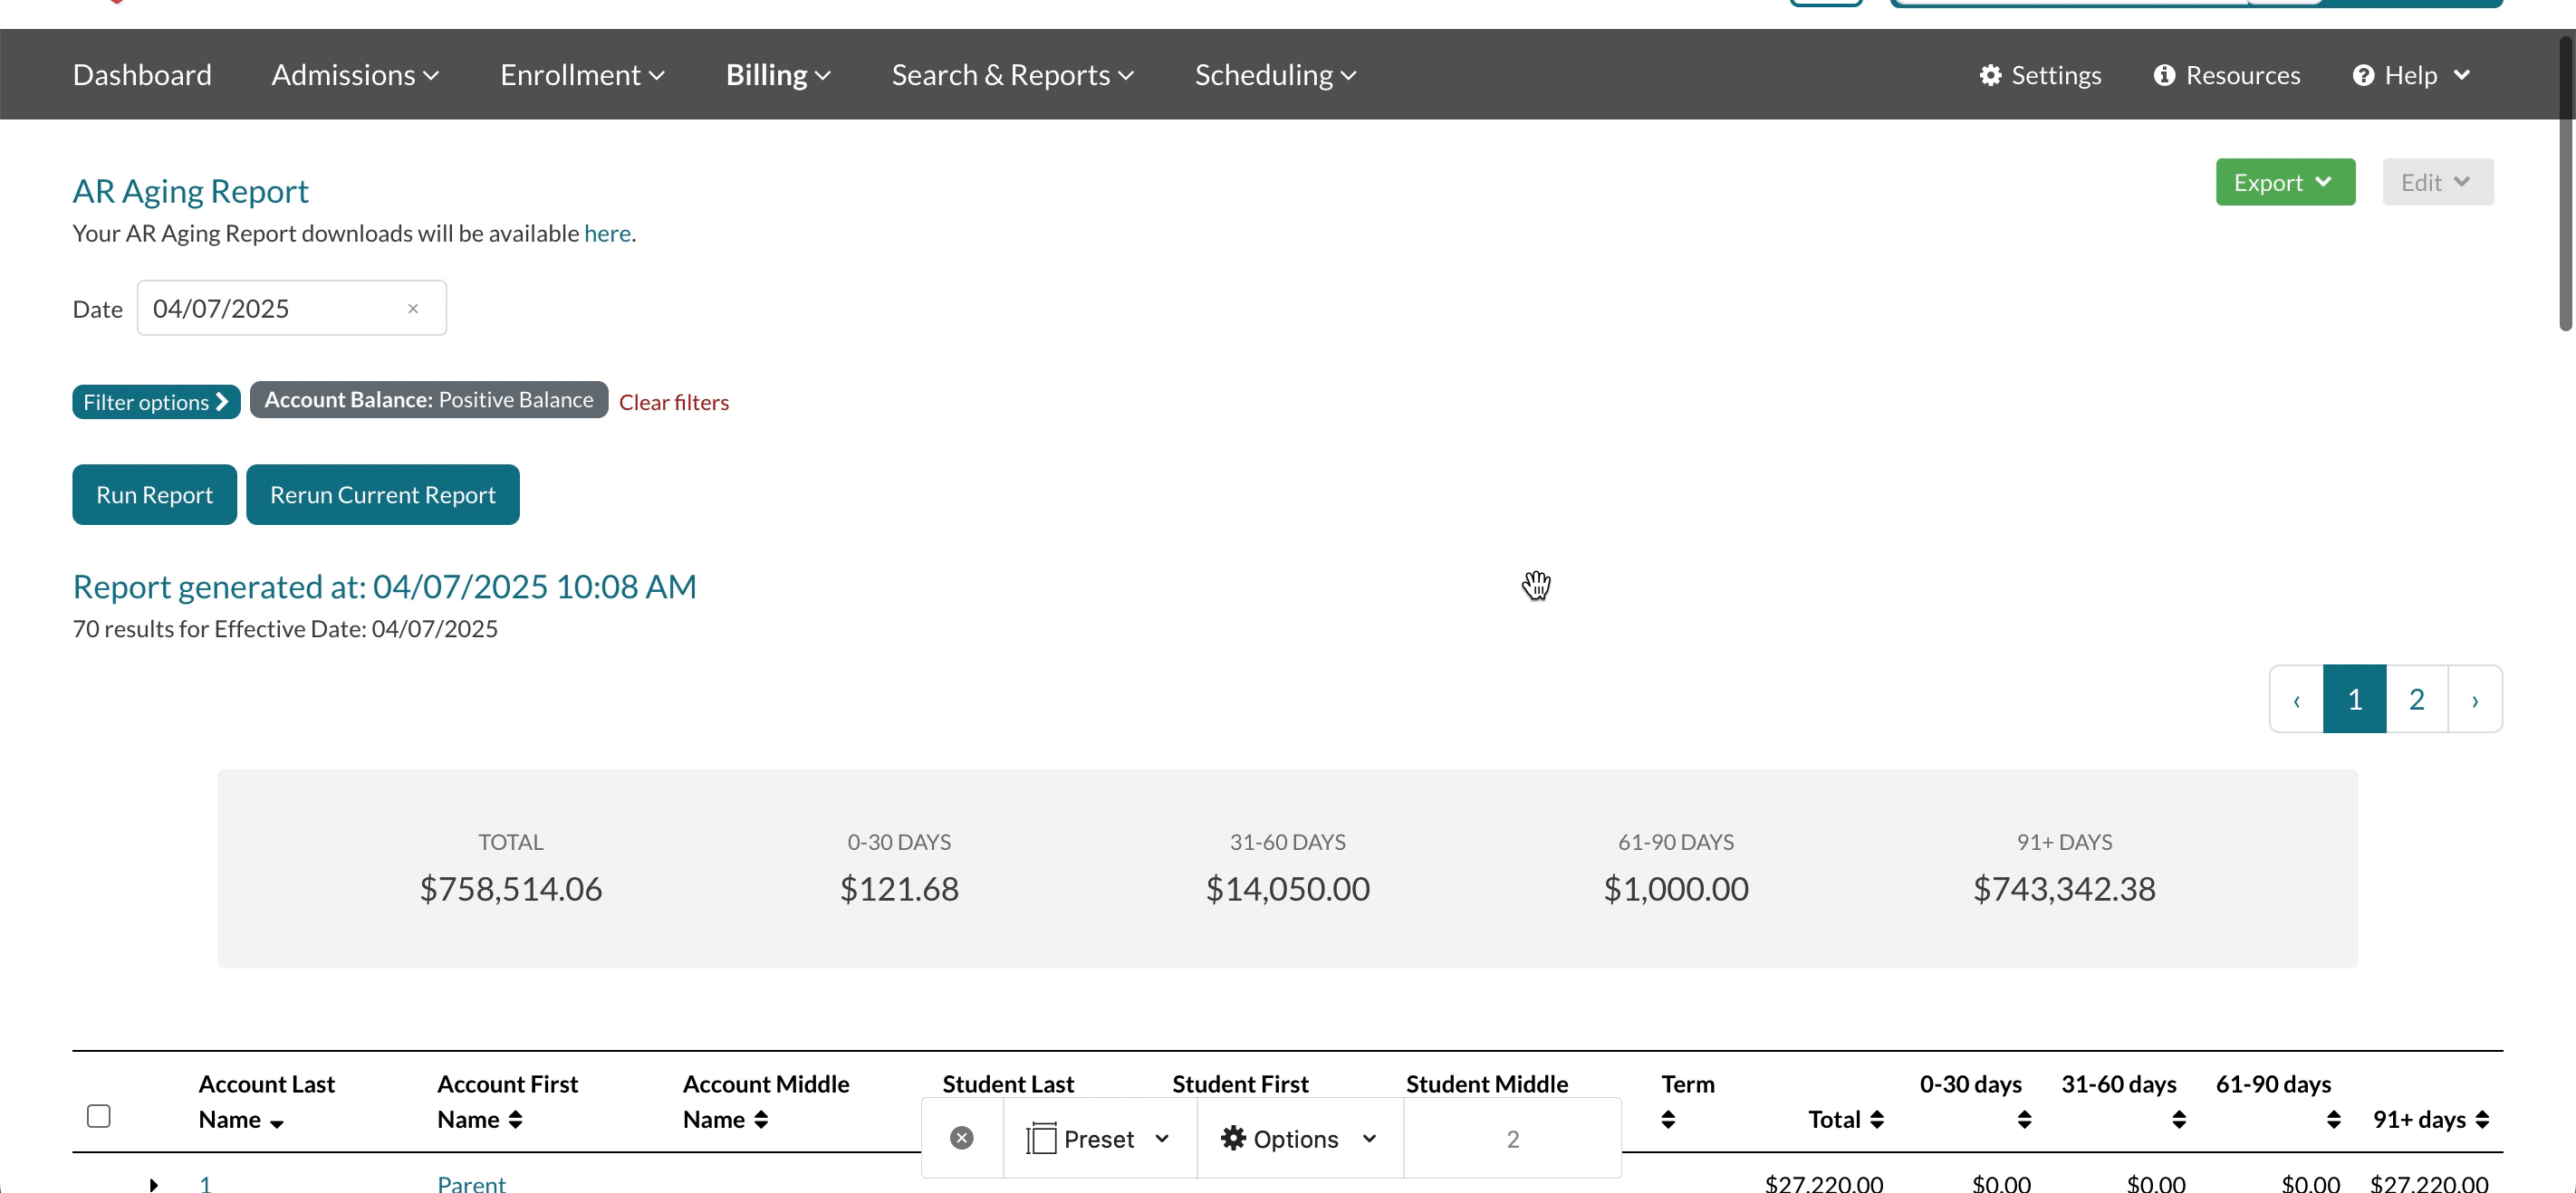The image size is (2576, 1193).
Task: Expand the first account row triangle
Action: pyautogui.click(x=153, y=1185)
